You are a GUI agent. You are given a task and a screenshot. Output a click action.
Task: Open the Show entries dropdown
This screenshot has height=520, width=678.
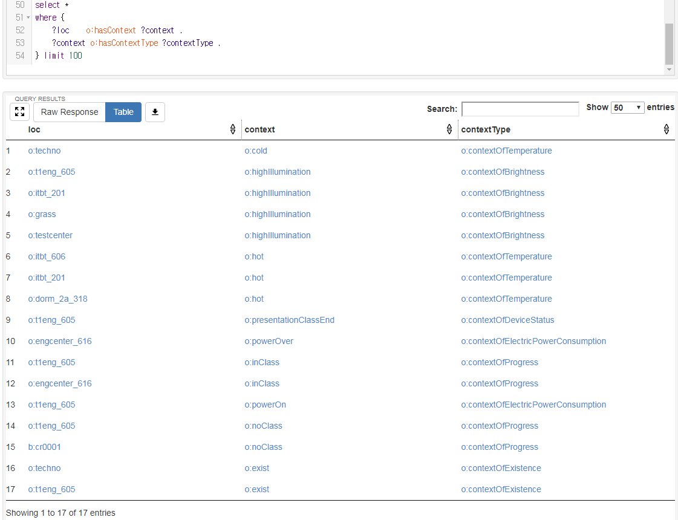point(628,108)
